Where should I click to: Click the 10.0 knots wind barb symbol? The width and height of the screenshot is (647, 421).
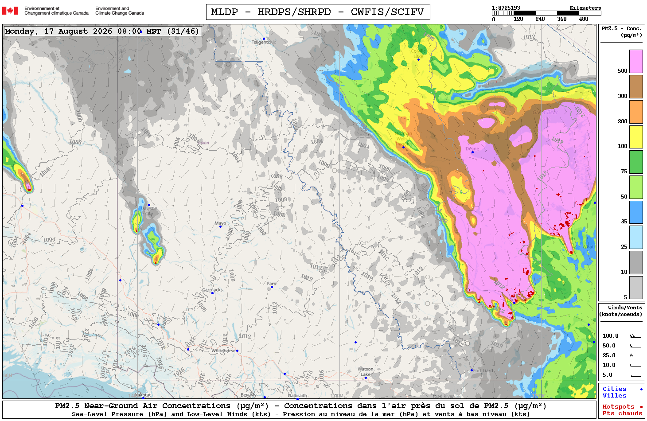coord(635,366)
